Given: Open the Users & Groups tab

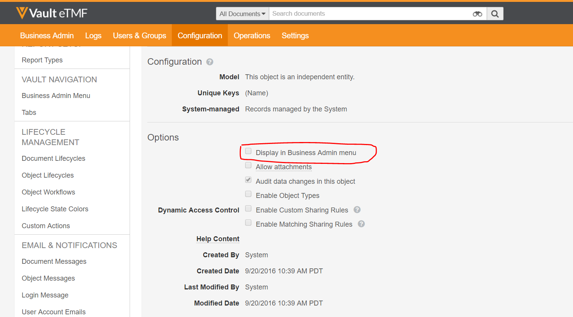Looking at the screenshot, I should tap(139, 36).
